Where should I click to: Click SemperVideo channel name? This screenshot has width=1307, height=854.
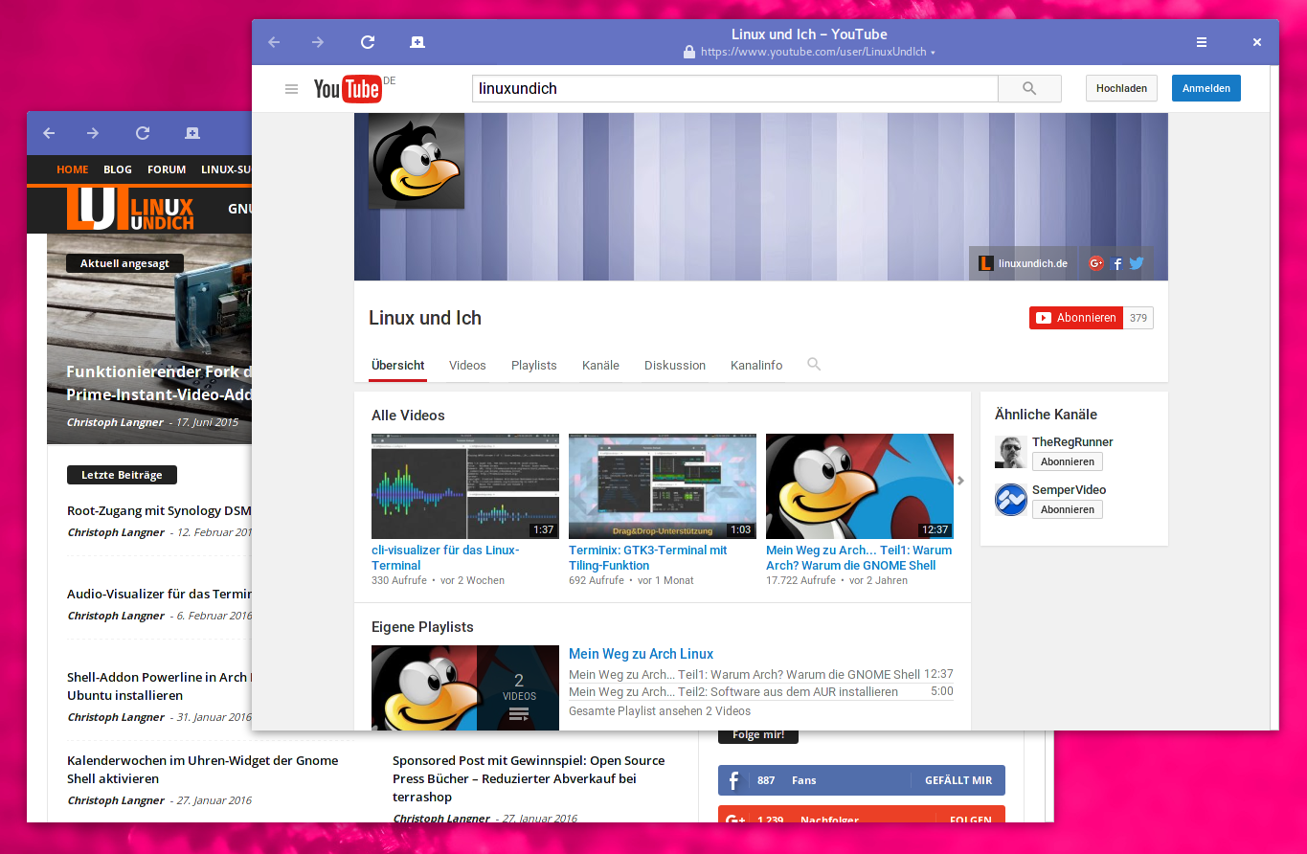[1069, 490]
